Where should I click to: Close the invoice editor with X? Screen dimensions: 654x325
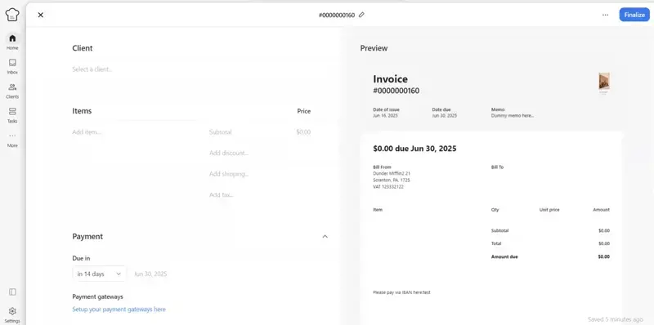[40, 15]
